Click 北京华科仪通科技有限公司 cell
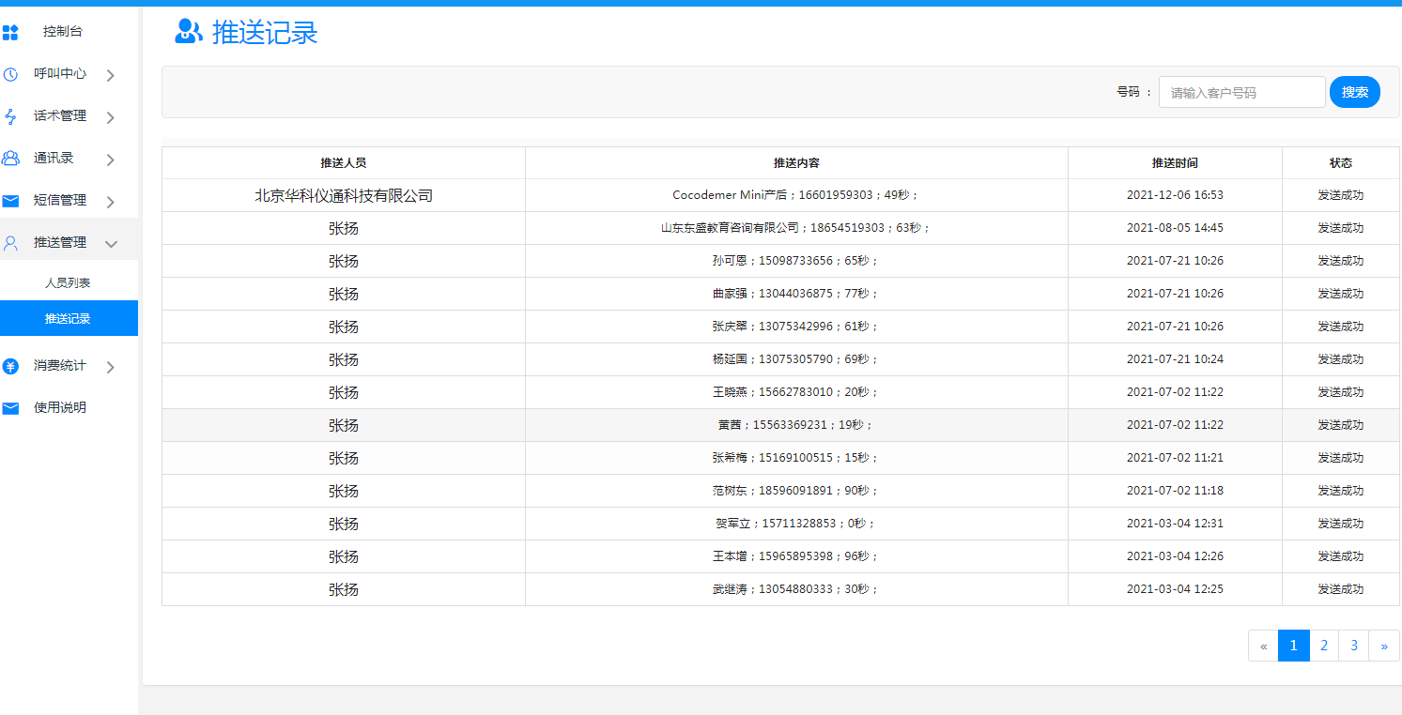Screen dimensions: 1402x715 click(344, 196)
